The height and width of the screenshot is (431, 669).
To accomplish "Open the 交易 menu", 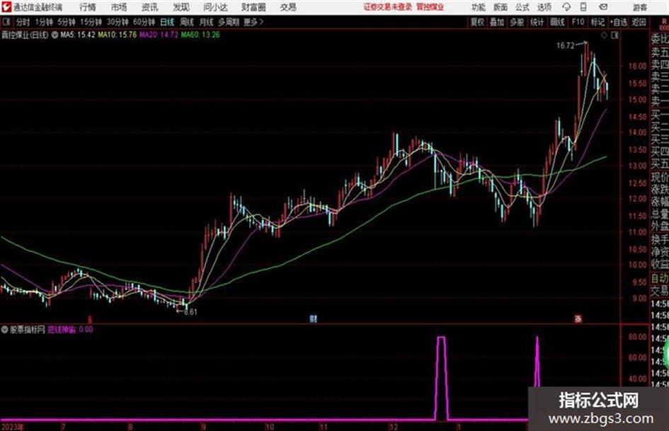I will coord(288,7).
